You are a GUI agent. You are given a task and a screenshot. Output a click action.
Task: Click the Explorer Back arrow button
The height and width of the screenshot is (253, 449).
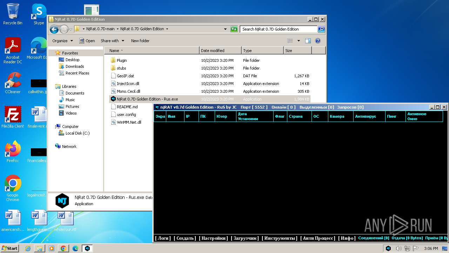pyautogui.click(x=54, y=29)
